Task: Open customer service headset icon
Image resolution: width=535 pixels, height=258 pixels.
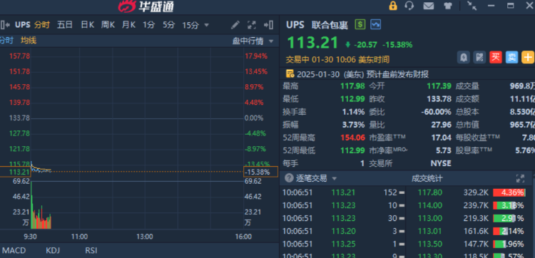Action: tap(409, 6)
